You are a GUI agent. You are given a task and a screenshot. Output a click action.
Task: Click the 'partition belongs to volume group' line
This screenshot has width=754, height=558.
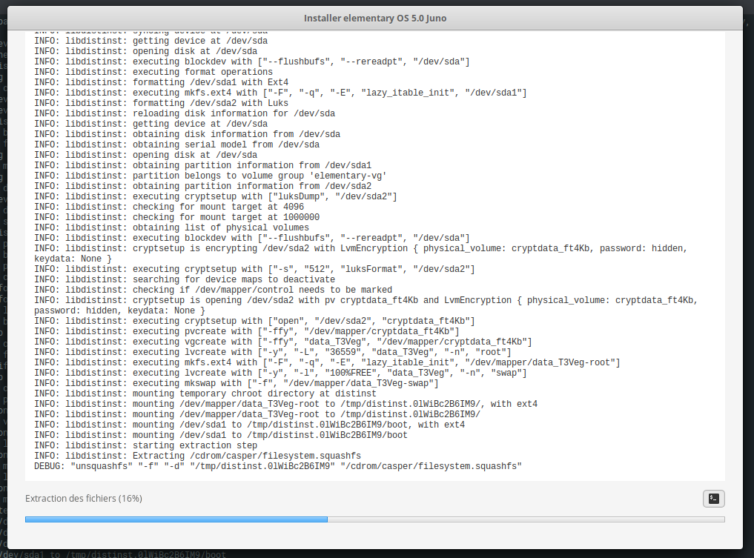point(211,176)
